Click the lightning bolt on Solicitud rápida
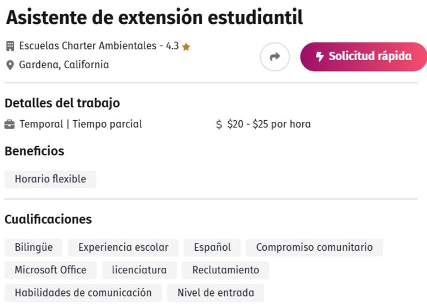427x307 pixels. pyautogui.click(x=320, y=57)
